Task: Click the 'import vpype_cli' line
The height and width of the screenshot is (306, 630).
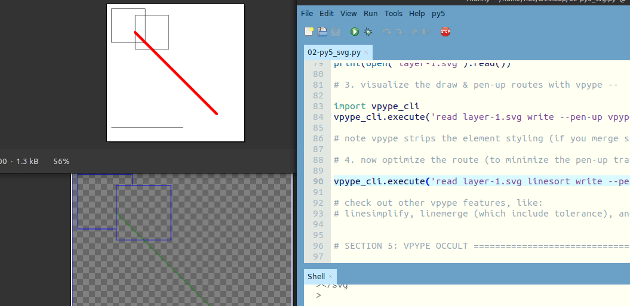Action: [x=376, y=106]
